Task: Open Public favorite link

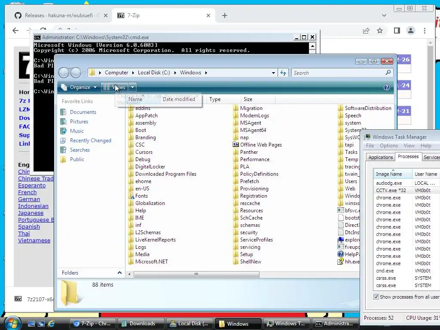Action: (77, 159)
